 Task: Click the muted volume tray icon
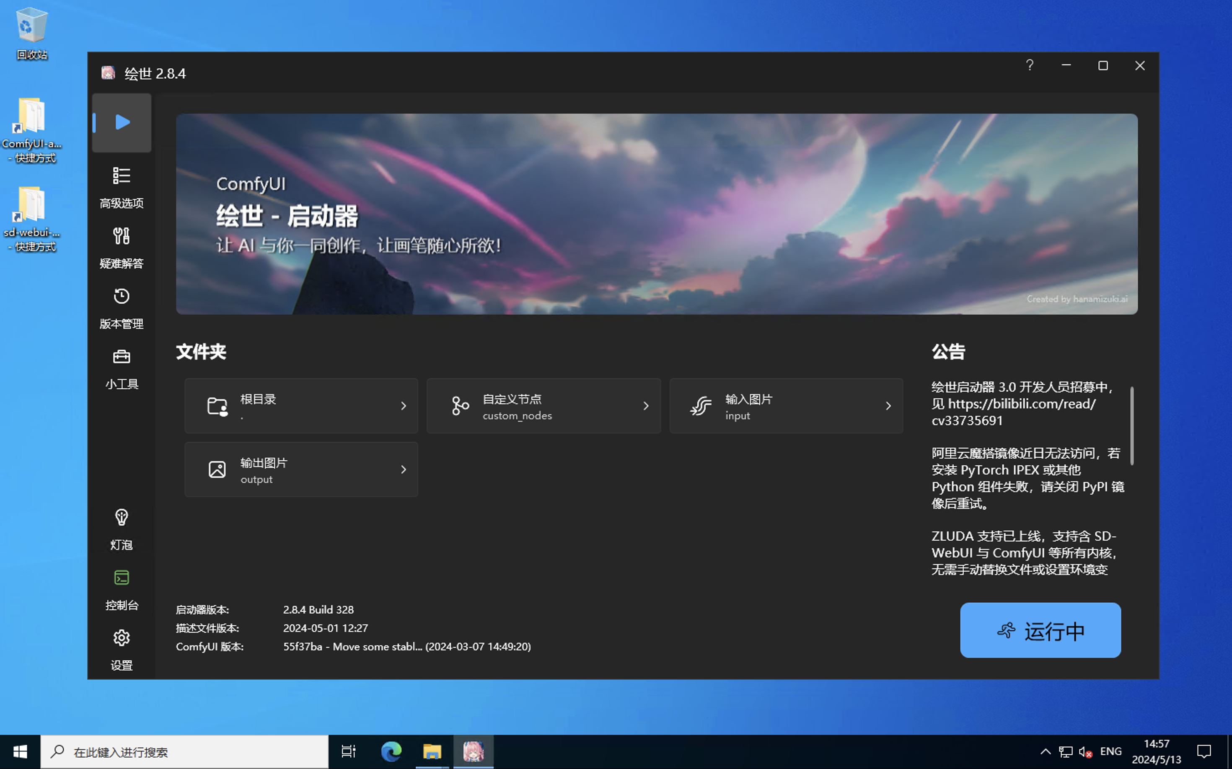(x=1084, y=751)
